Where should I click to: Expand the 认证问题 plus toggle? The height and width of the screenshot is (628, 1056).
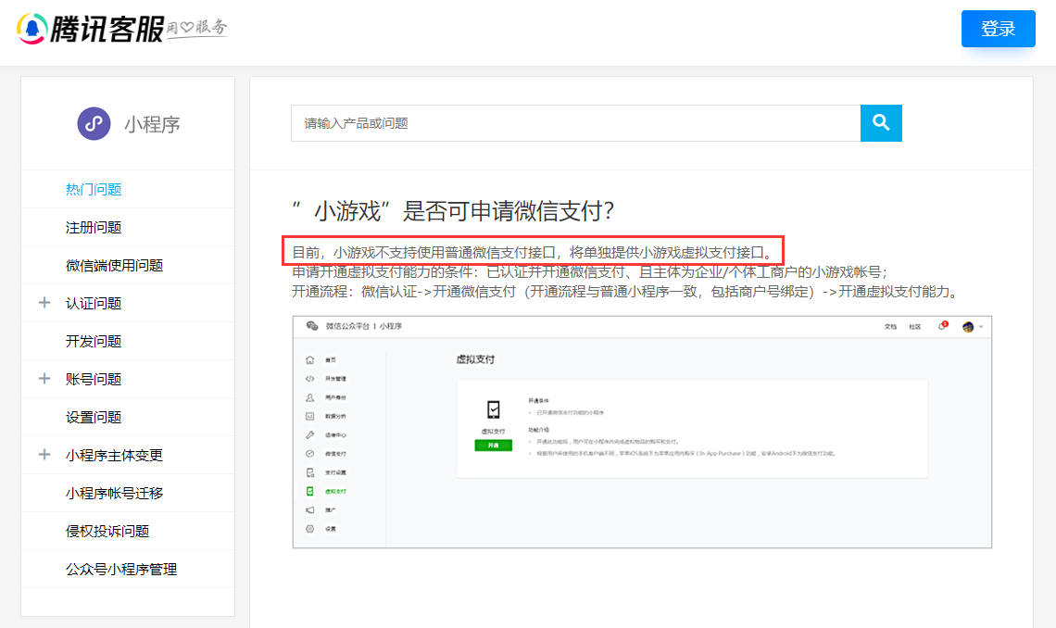coord(44,303)
